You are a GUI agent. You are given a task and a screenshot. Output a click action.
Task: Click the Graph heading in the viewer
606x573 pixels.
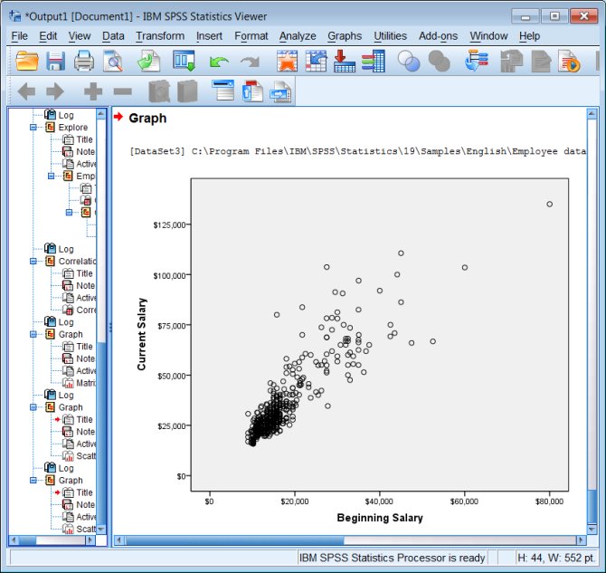147,118
